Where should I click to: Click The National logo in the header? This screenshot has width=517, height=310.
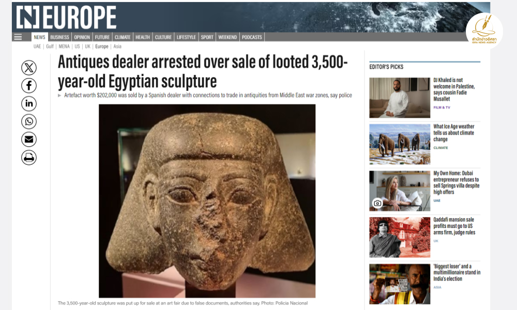point(66,17)
